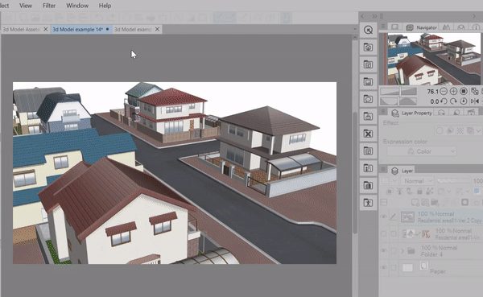Reset canvas rotation in Navigator
This screenshot has width=483, height=297.
(x=464, y=101)
